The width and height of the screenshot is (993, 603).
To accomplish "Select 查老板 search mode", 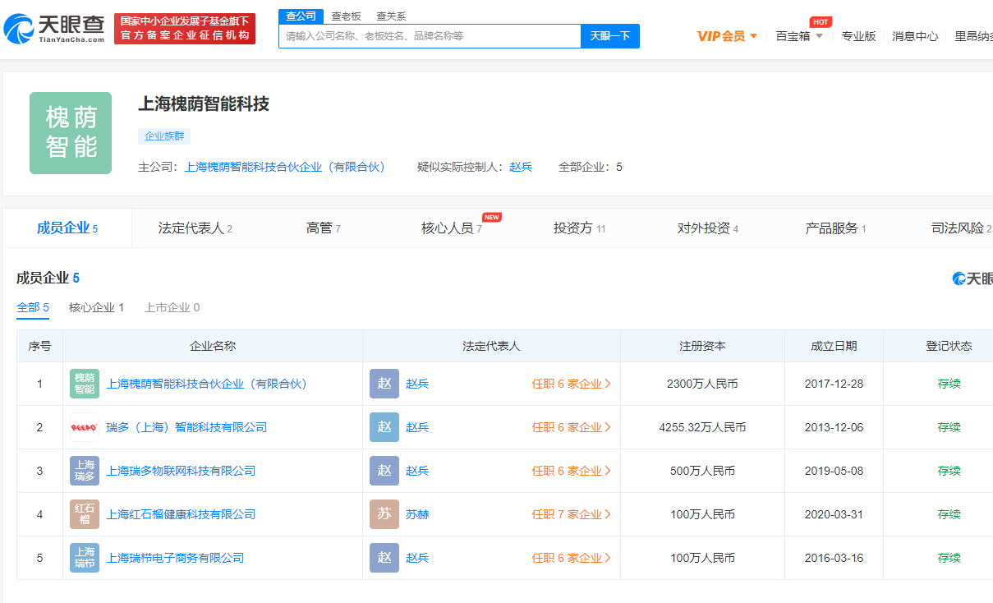I will pyautogui.click(x=346, y=16).
